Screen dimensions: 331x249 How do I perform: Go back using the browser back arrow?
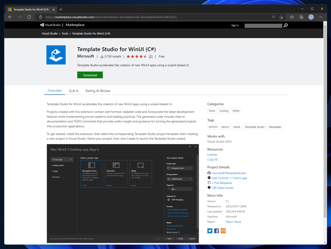click(10, 17)
